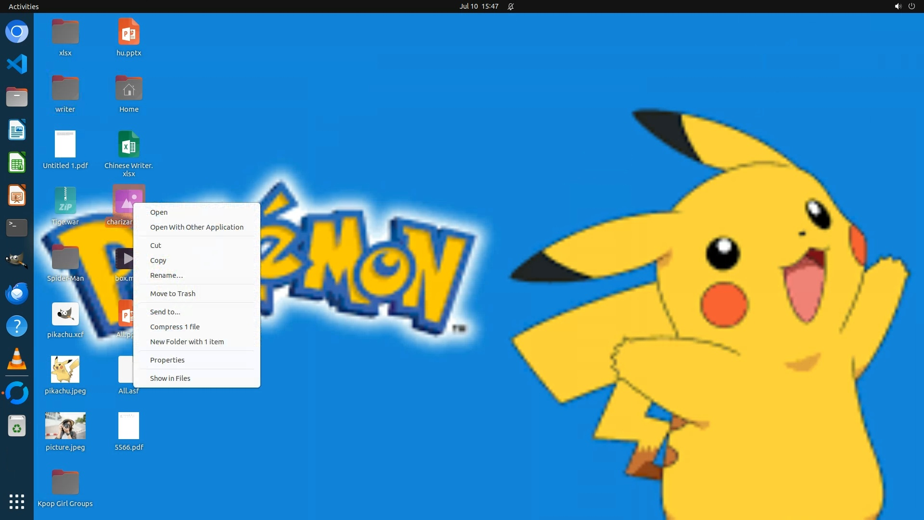Click Activities button in top bar
Image resolution: width=924 pixels, height=520 pixels.
24,6
